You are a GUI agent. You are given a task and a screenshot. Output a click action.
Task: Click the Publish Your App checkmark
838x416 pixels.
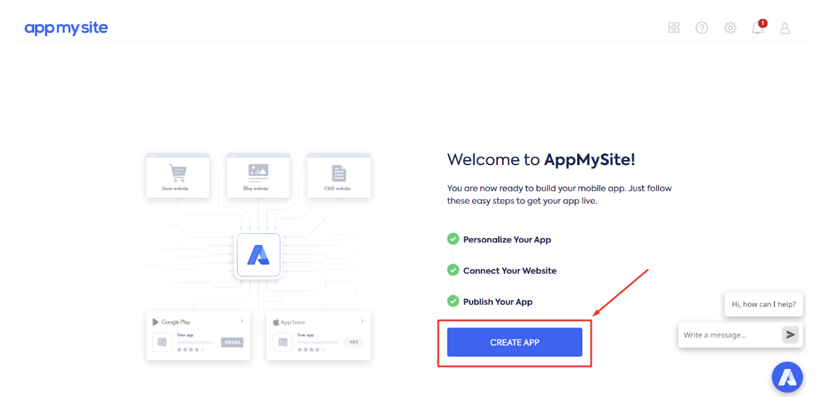pos(453,301)
